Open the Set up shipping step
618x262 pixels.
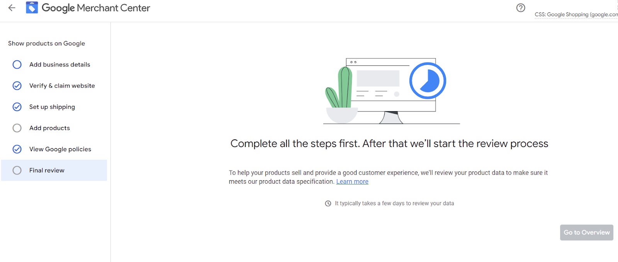[x=52, y=107]
